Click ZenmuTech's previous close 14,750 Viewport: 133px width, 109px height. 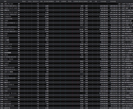(47, 29)
